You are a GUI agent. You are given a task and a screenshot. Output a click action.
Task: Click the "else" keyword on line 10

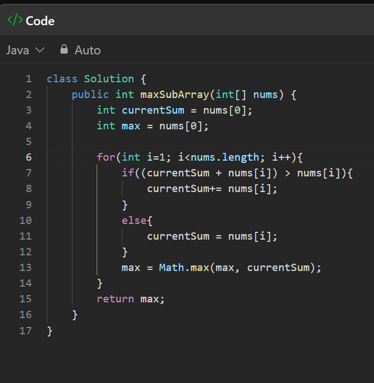click(x=134, y=221)
